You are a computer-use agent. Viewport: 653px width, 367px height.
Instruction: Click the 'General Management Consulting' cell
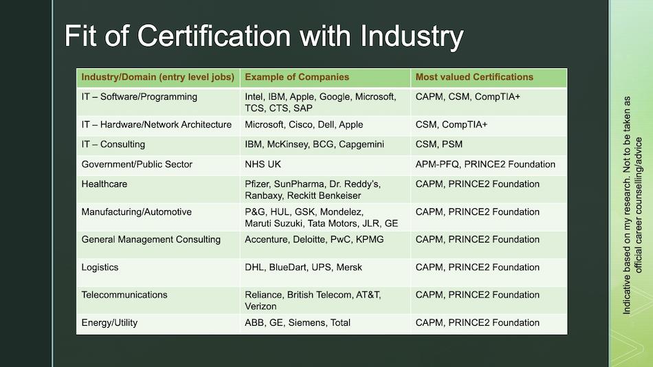[151, 239]
